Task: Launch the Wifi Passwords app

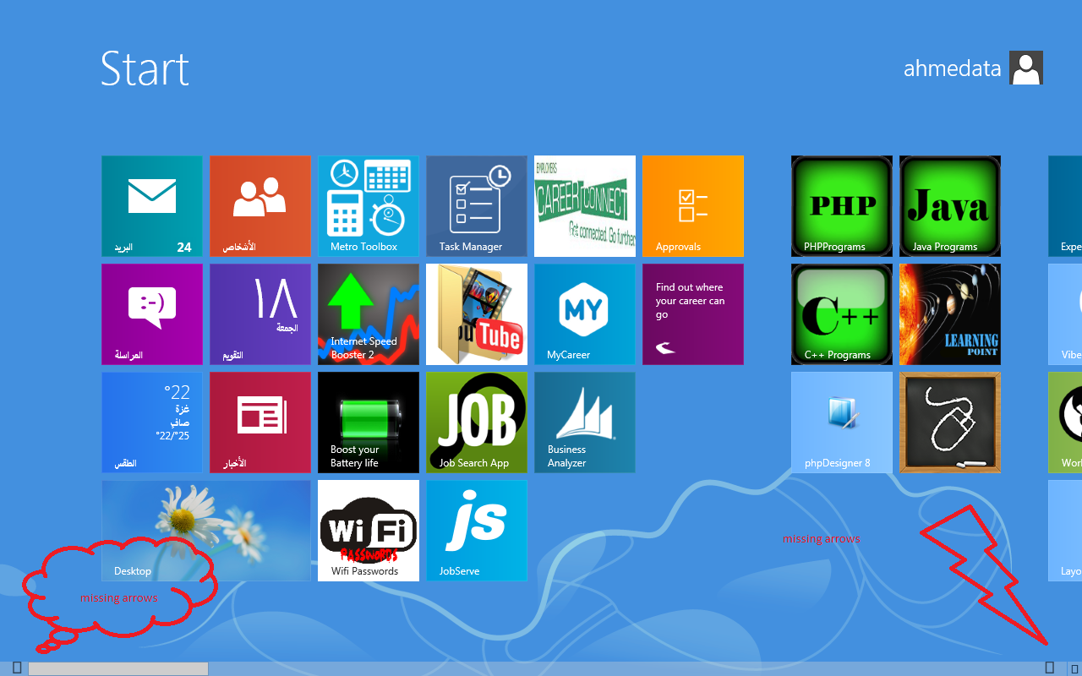Action: [x=368, y=530]
